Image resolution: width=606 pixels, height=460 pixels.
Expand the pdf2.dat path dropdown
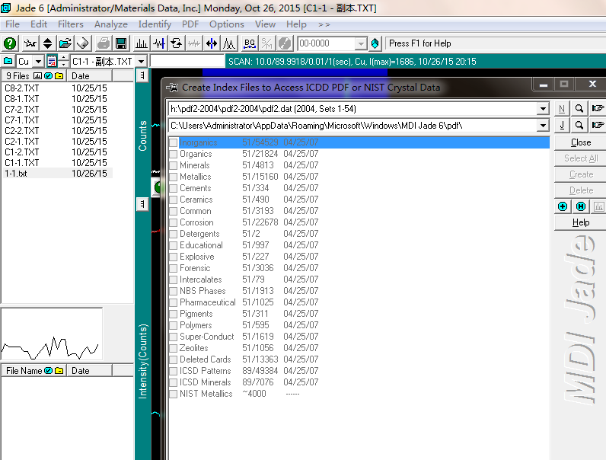coord(543,109)
